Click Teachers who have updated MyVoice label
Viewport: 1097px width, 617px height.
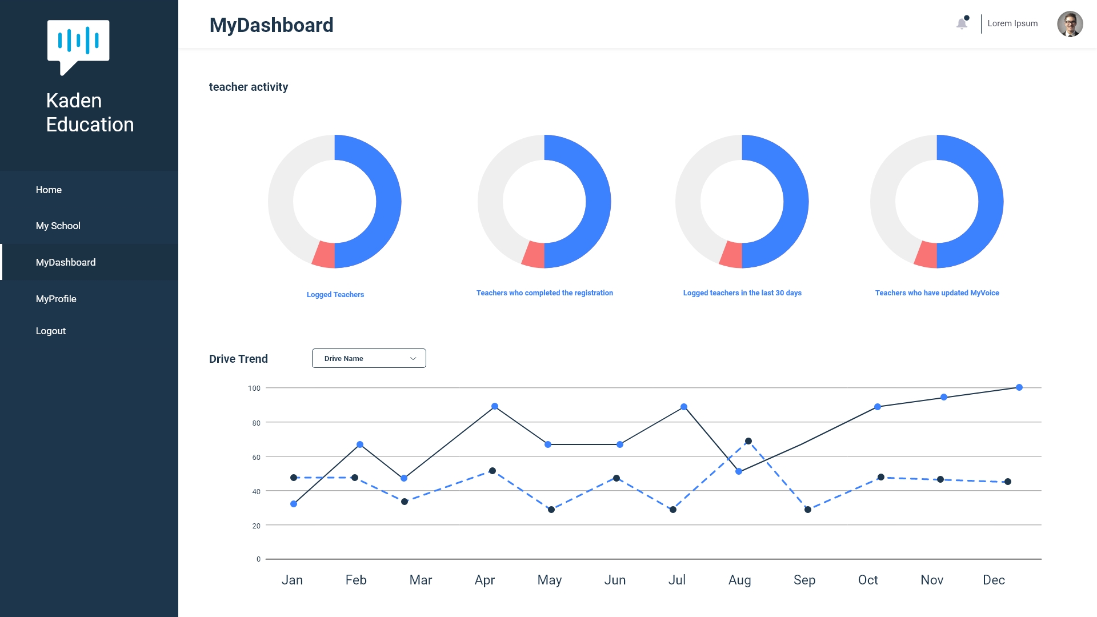point(937,293)
